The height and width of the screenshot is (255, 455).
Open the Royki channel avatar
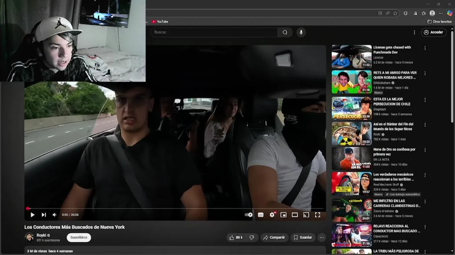(29, 237)
